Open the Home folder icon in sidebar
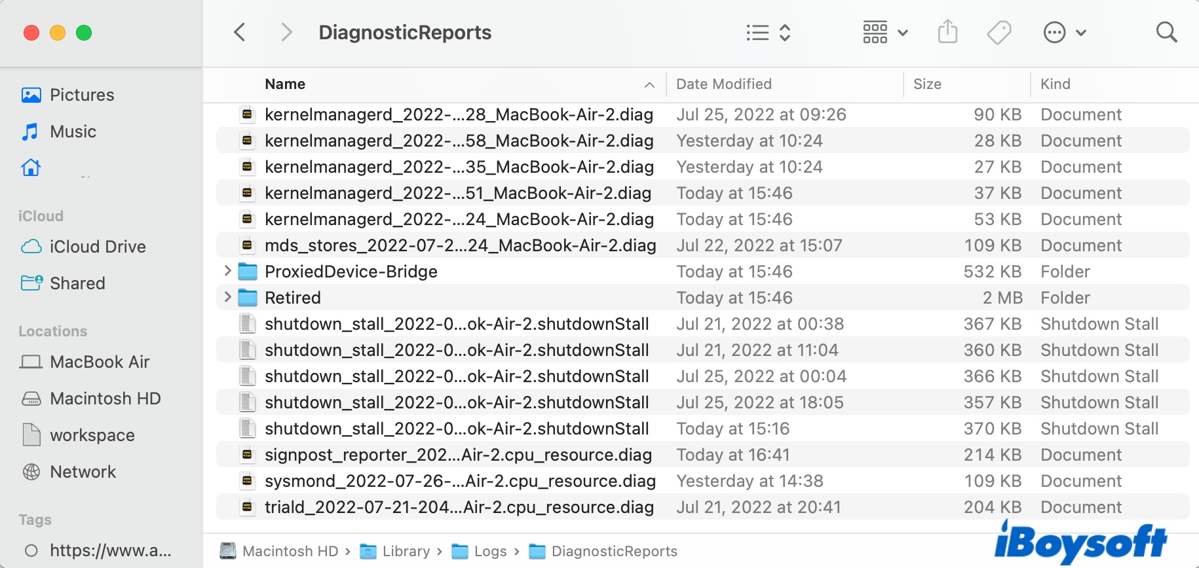Image resolution: width=1199 pixels, height=568 pixels. 31,168
